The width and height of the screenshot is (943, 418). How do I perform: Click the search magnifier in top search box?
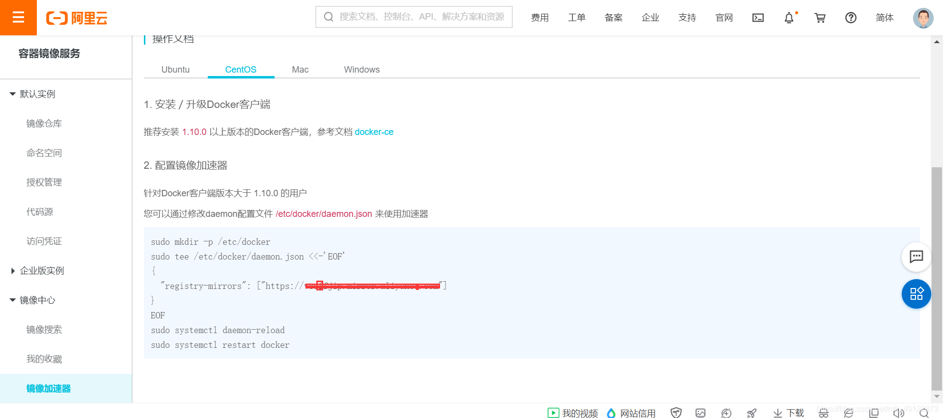[328, 17]
